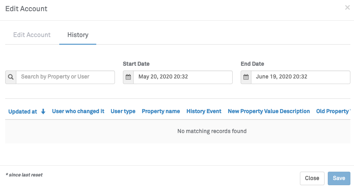354x188 pixels.
Task: Focus the Search by Property or User field
Action: coord(65,77)
